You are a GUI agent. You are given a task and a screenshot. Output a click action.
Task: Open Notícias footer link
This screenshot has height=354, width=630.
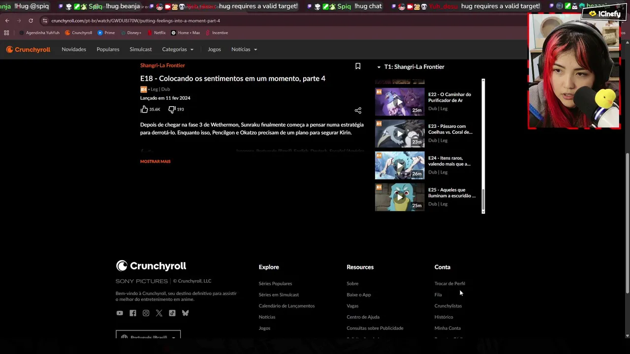(x=267, y=317)
